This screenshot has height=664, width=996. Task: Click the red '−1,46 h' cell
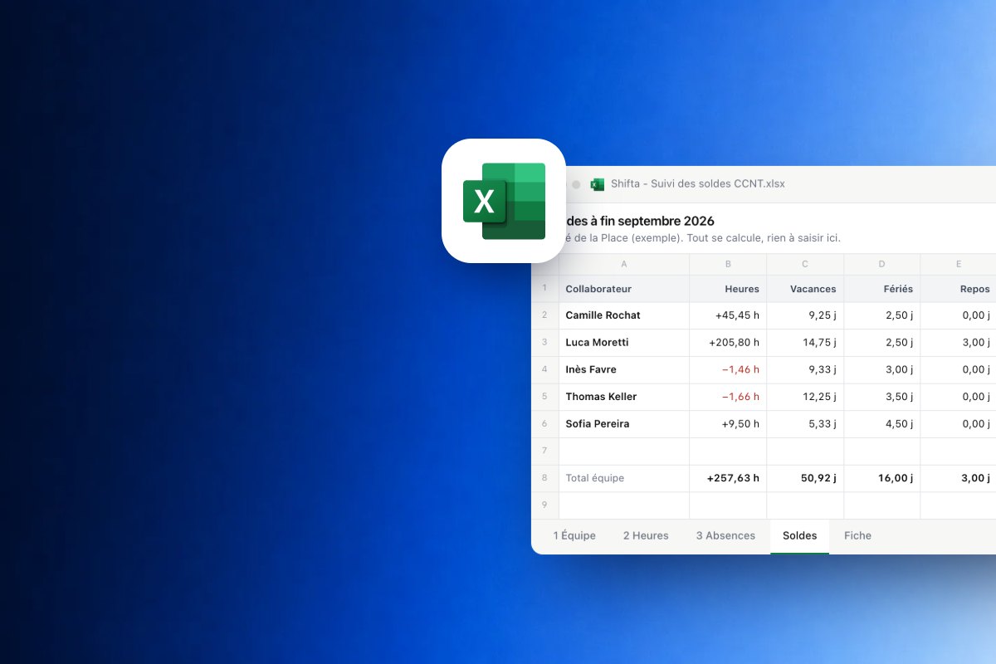pos(728,369)
